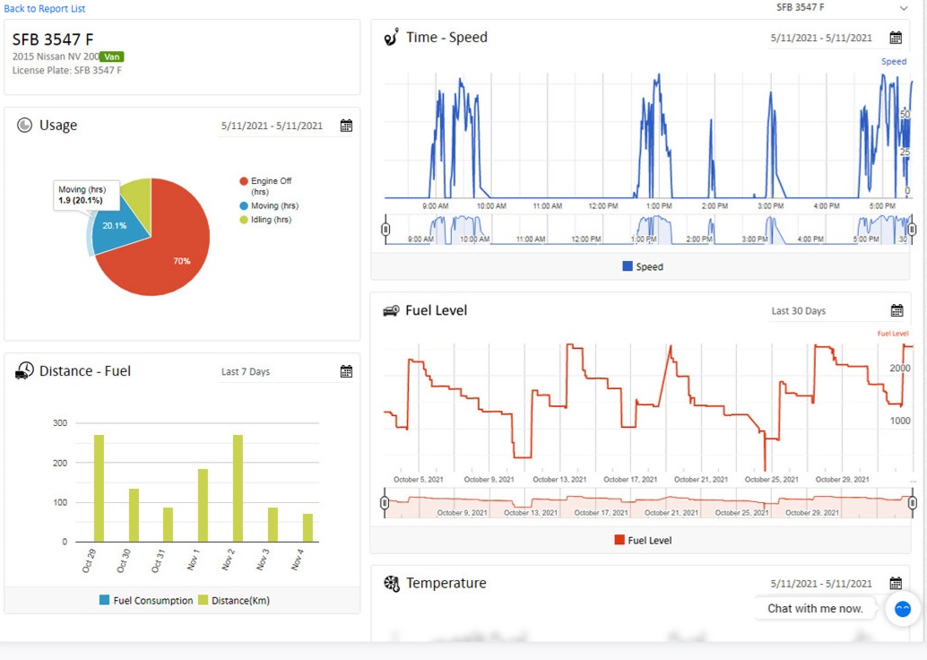
Task: Click left handle of speed range slider
Action: click(386, 229)
